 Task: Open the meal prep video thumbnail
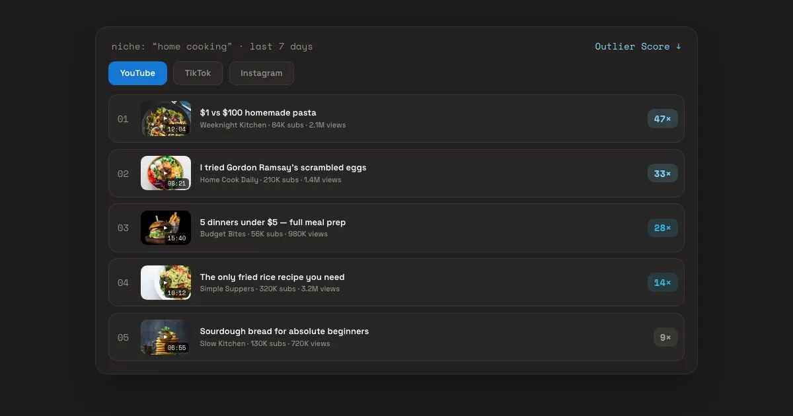coord(166,228)
